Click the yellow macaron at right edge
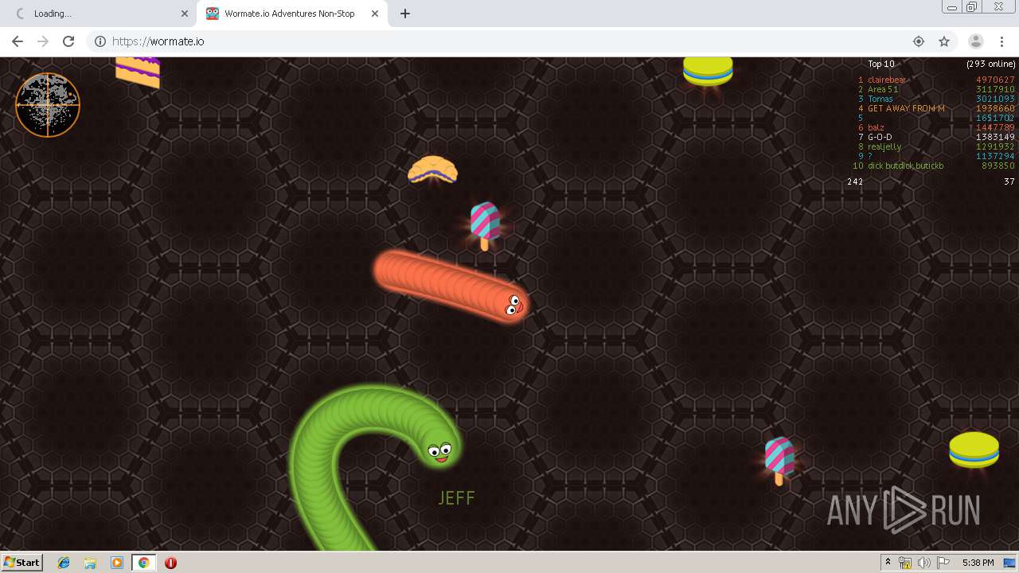The width and height of the screenshot is (1019, 573). tap(974, 450)
